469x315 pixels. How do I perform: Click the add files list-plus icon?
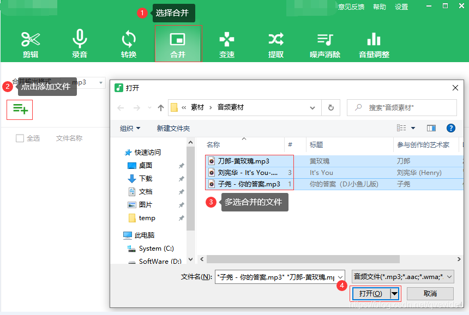20,110
